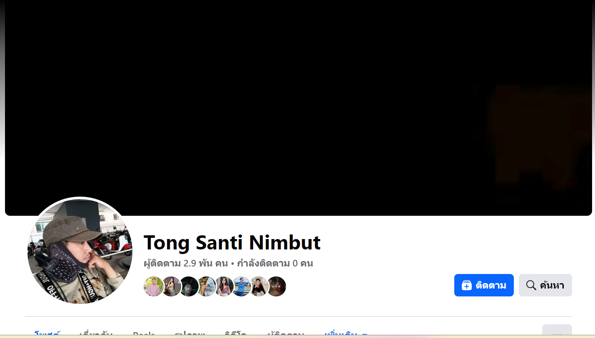Open the sixth follower avatar, blue shirt
Viewport: 595px width, 338px height.
pyautogui.click(x=241, y=286)
